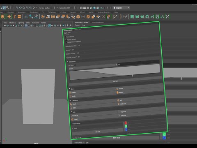Click the Boolean button in tilted panel
The width and height of the screenshot is (197, 148).
pos(119,92)
